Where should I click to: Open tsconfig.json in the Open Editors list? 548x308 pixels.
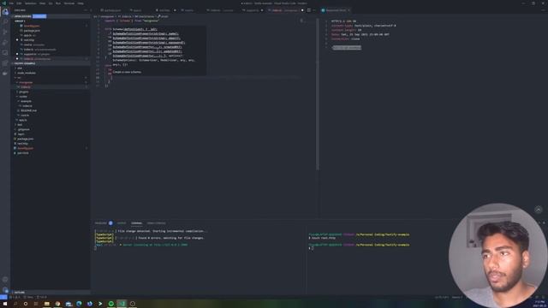point(32,26)
